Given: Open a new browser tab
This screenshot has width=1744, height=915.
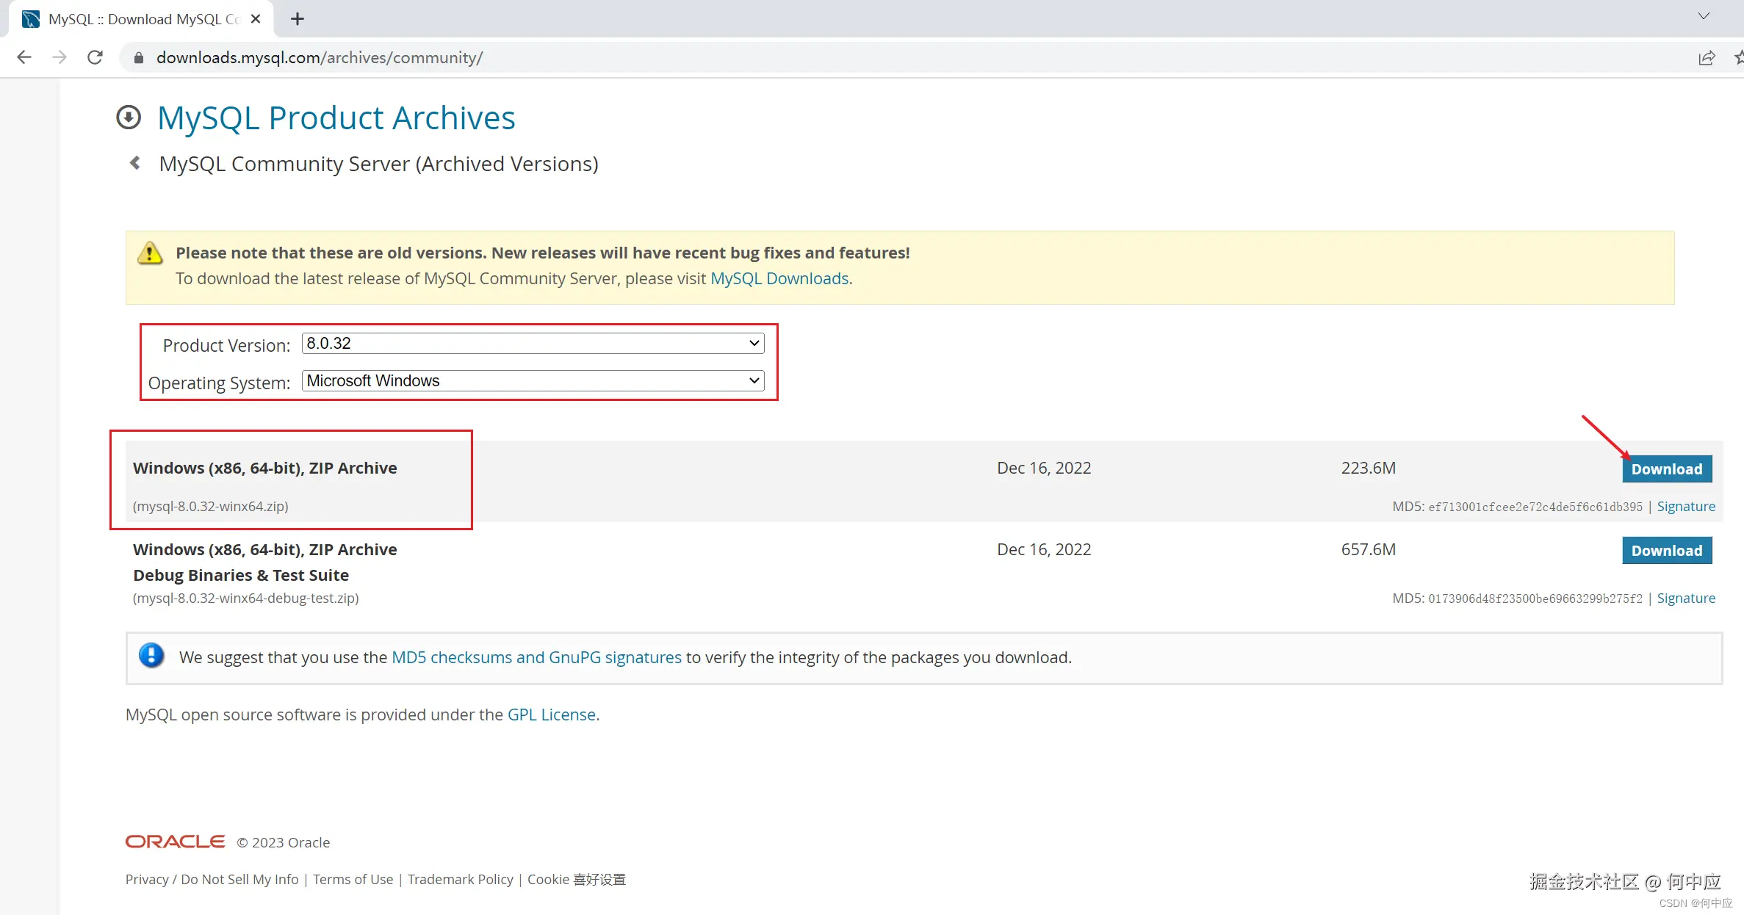Looking at the screenshot, I should tap(297, 19).
